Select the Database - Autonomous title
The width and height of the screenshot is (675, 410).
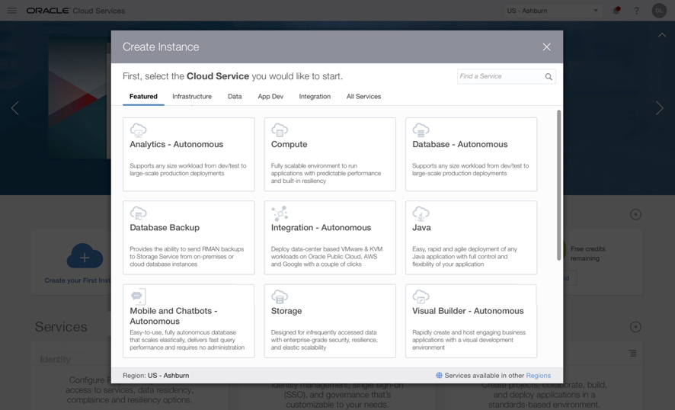[459, 144]
